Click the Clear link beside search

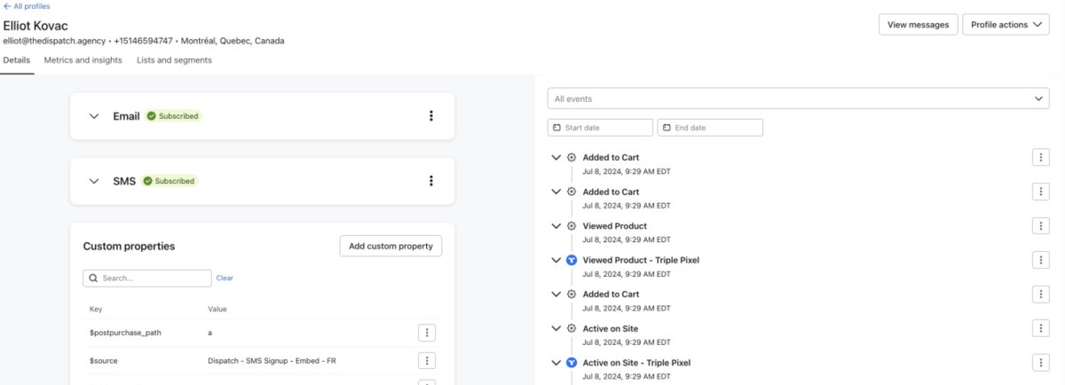(225, 278)
